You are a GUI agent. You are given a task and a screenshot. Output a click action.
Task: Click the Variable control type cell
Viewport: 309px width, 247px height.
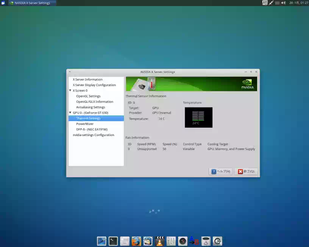[189, 149]
